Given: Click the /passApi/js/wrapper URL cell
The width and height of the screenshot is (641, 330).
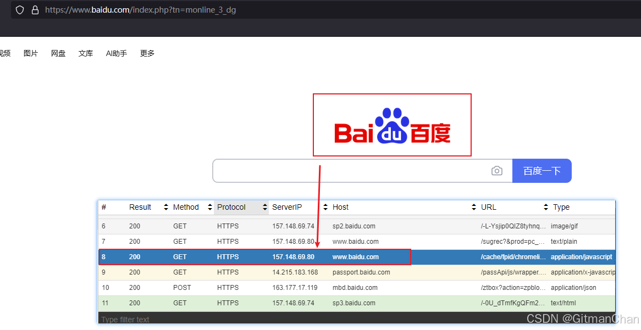Looking at the screenshot, I should (x=513, y=272).
